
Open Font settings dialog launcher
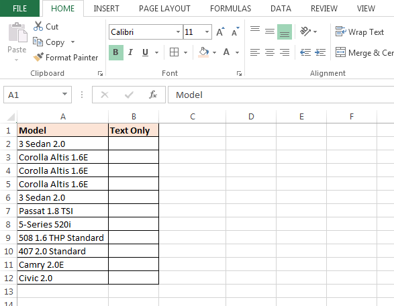point(239,73)
